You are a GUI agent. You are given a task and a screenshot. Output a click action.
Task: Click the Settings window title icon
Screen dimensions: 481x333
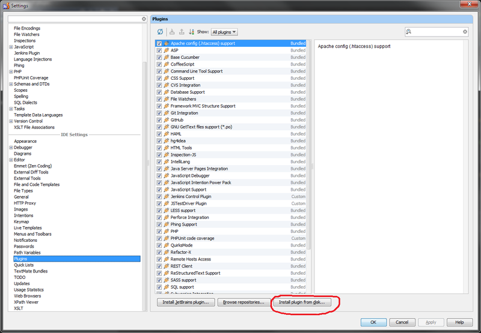pyautogui.click(x=6, y=5)
